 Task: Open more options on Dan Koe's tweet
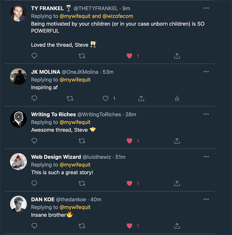[206, 199]
